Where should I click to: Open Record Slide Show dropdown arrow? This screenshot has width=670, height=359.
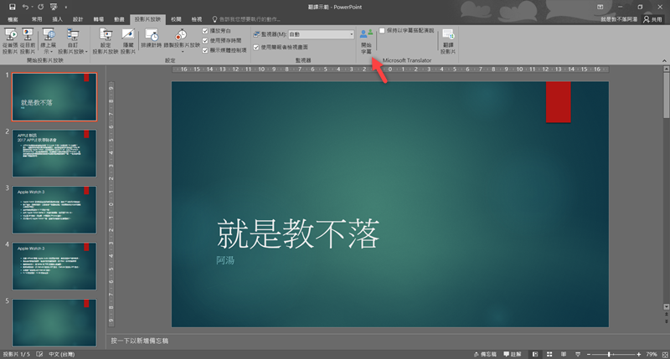pos(183,52)
